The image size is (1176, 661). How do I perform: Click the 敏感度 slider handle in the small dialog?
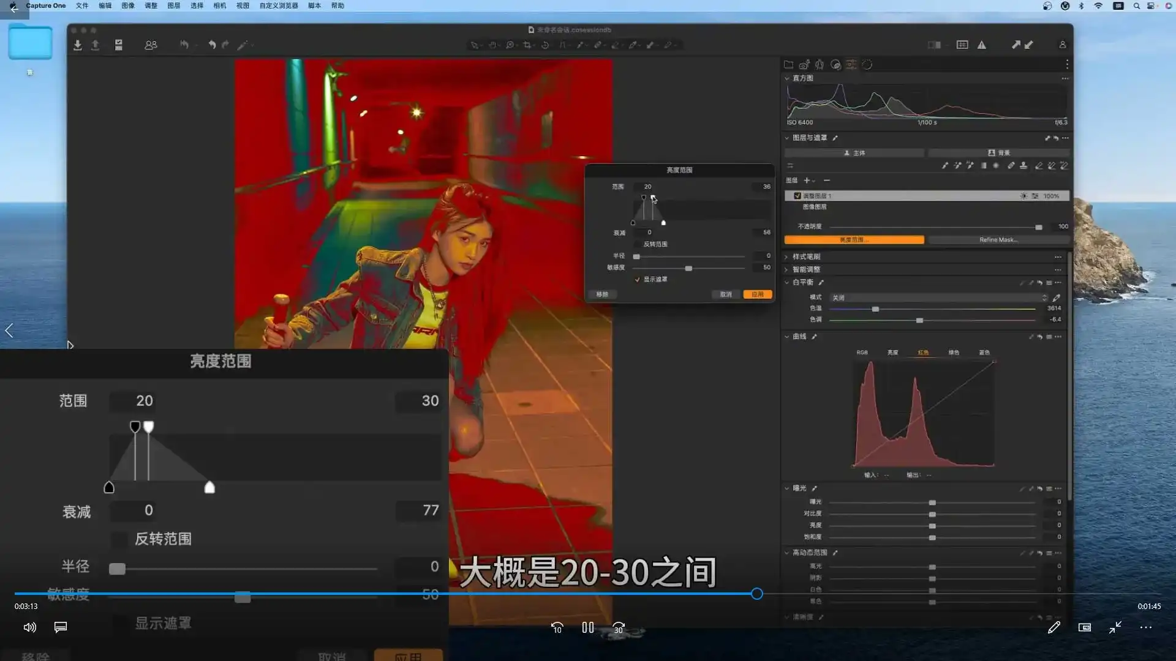point(688,269)
